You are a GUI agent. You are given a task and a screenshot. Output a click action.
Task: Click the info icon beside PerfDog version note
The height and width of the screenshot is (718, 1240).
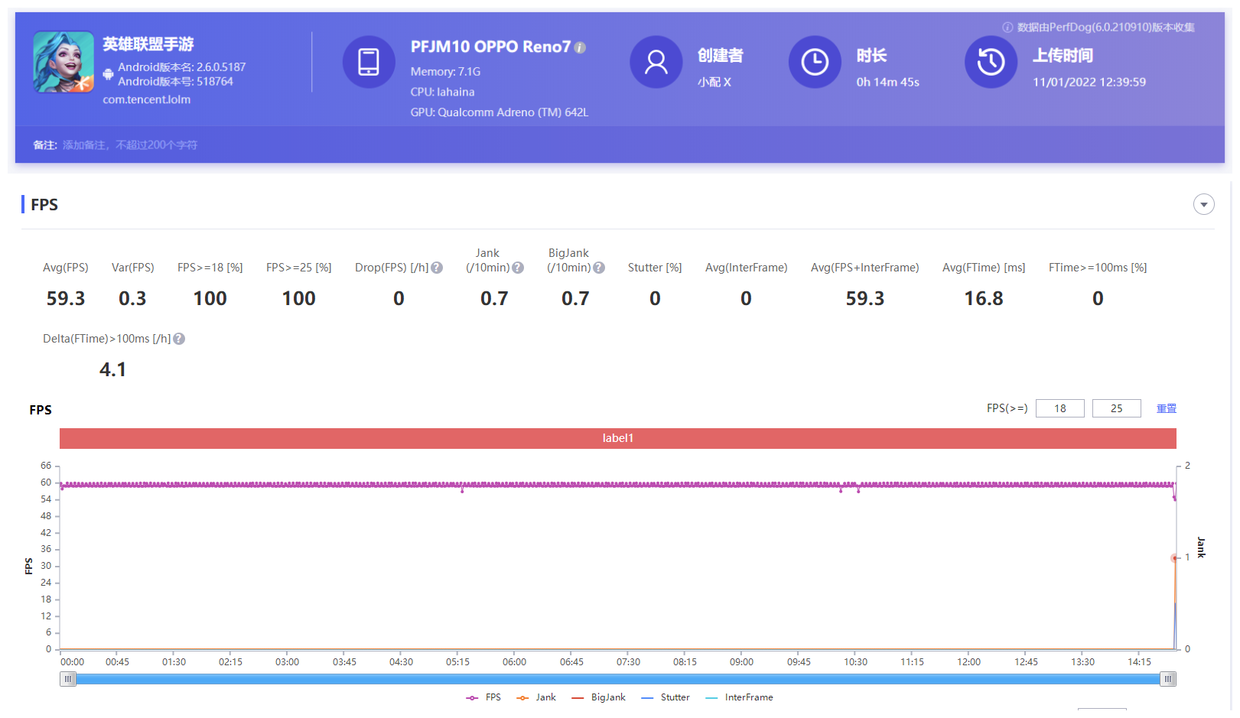click(1007, 28)
